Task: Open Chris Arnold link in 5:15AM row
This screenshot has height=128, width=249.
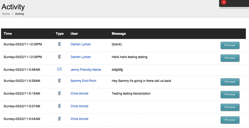Action: [x=79, y=93]
